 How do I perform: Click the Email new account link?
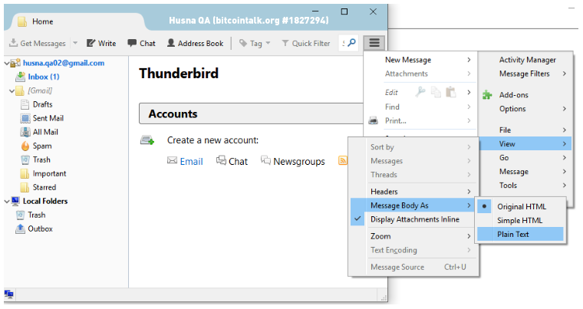(191, 161)
